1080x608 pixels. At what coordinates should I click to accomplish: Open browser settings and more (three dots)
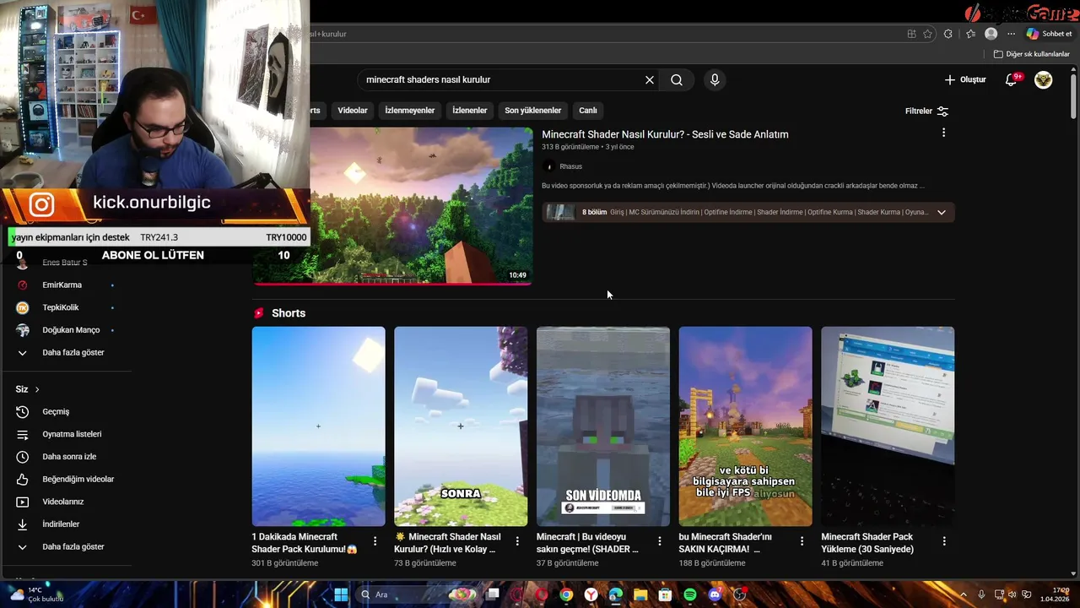(x=1011, y=34)
